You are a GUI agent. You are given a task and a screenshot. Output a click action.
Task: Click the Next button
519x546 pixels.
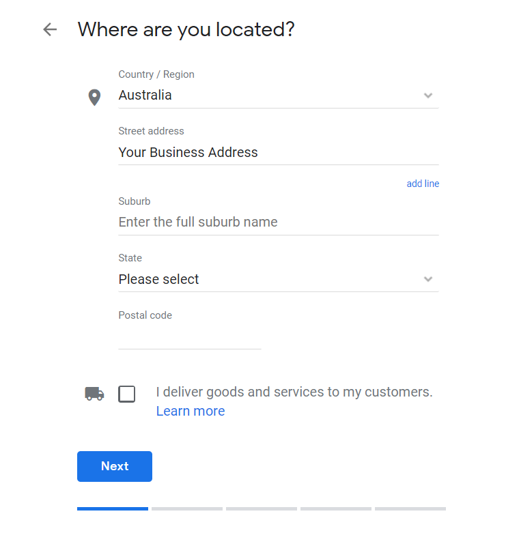click(115, 466)
